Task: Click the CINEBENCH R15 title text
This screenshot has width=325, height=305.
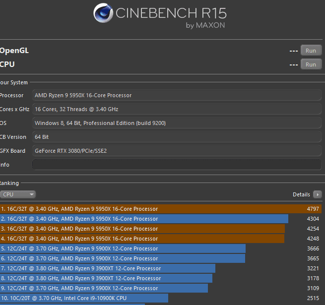Action: (x=171, y=13)
